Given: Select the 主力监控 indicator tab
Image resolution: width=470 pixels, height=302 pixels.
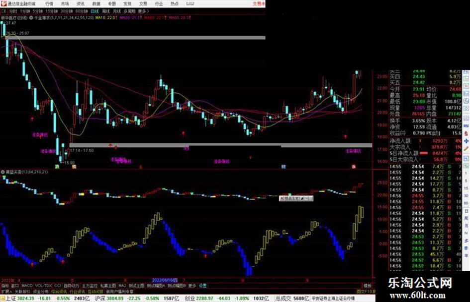Looking at the screenshot, I should coord(90,286).
